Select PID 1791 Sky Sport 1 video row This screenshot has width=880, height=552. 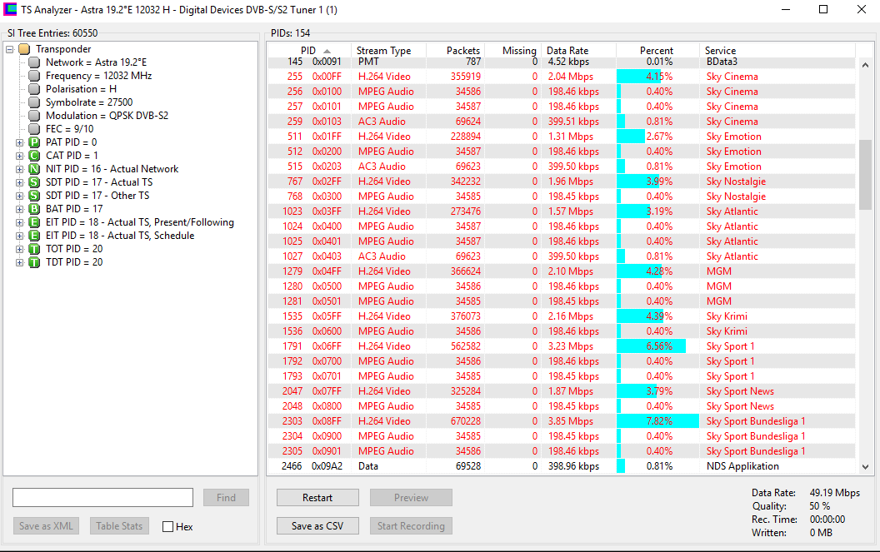(x=561, y=346)
